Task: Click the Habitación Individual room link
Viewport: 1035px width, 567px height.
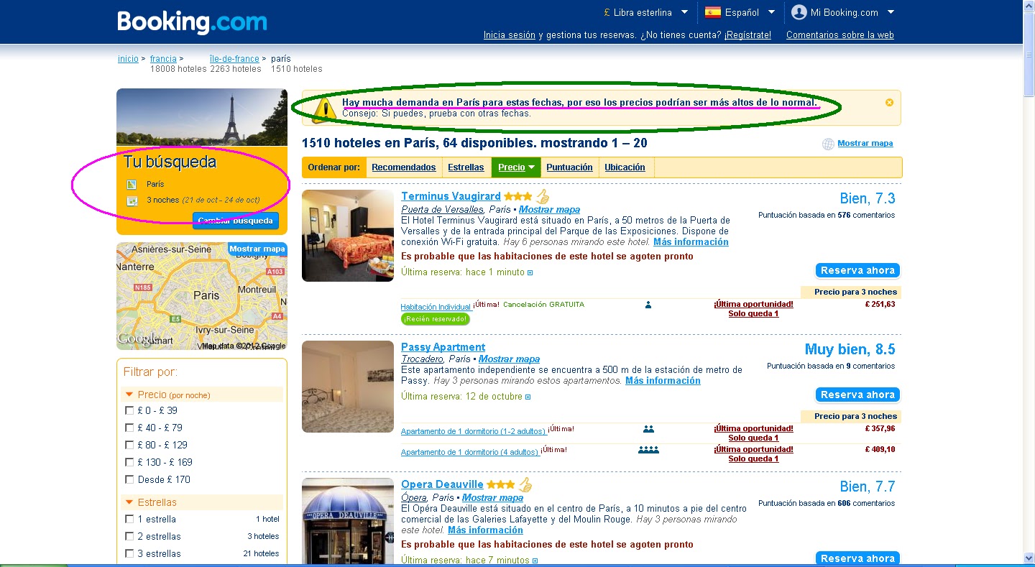Action: pos(436,307)
